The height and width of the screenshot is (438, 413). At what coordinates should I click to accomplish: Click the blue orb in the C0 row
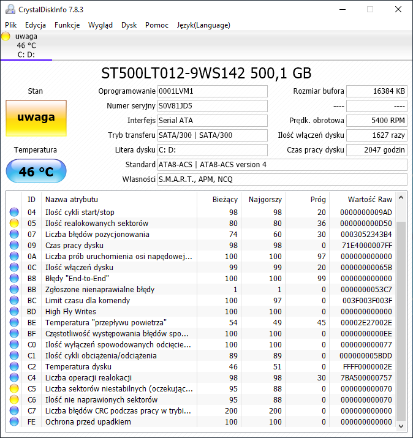pyautogui.click(x=14, y=345)
